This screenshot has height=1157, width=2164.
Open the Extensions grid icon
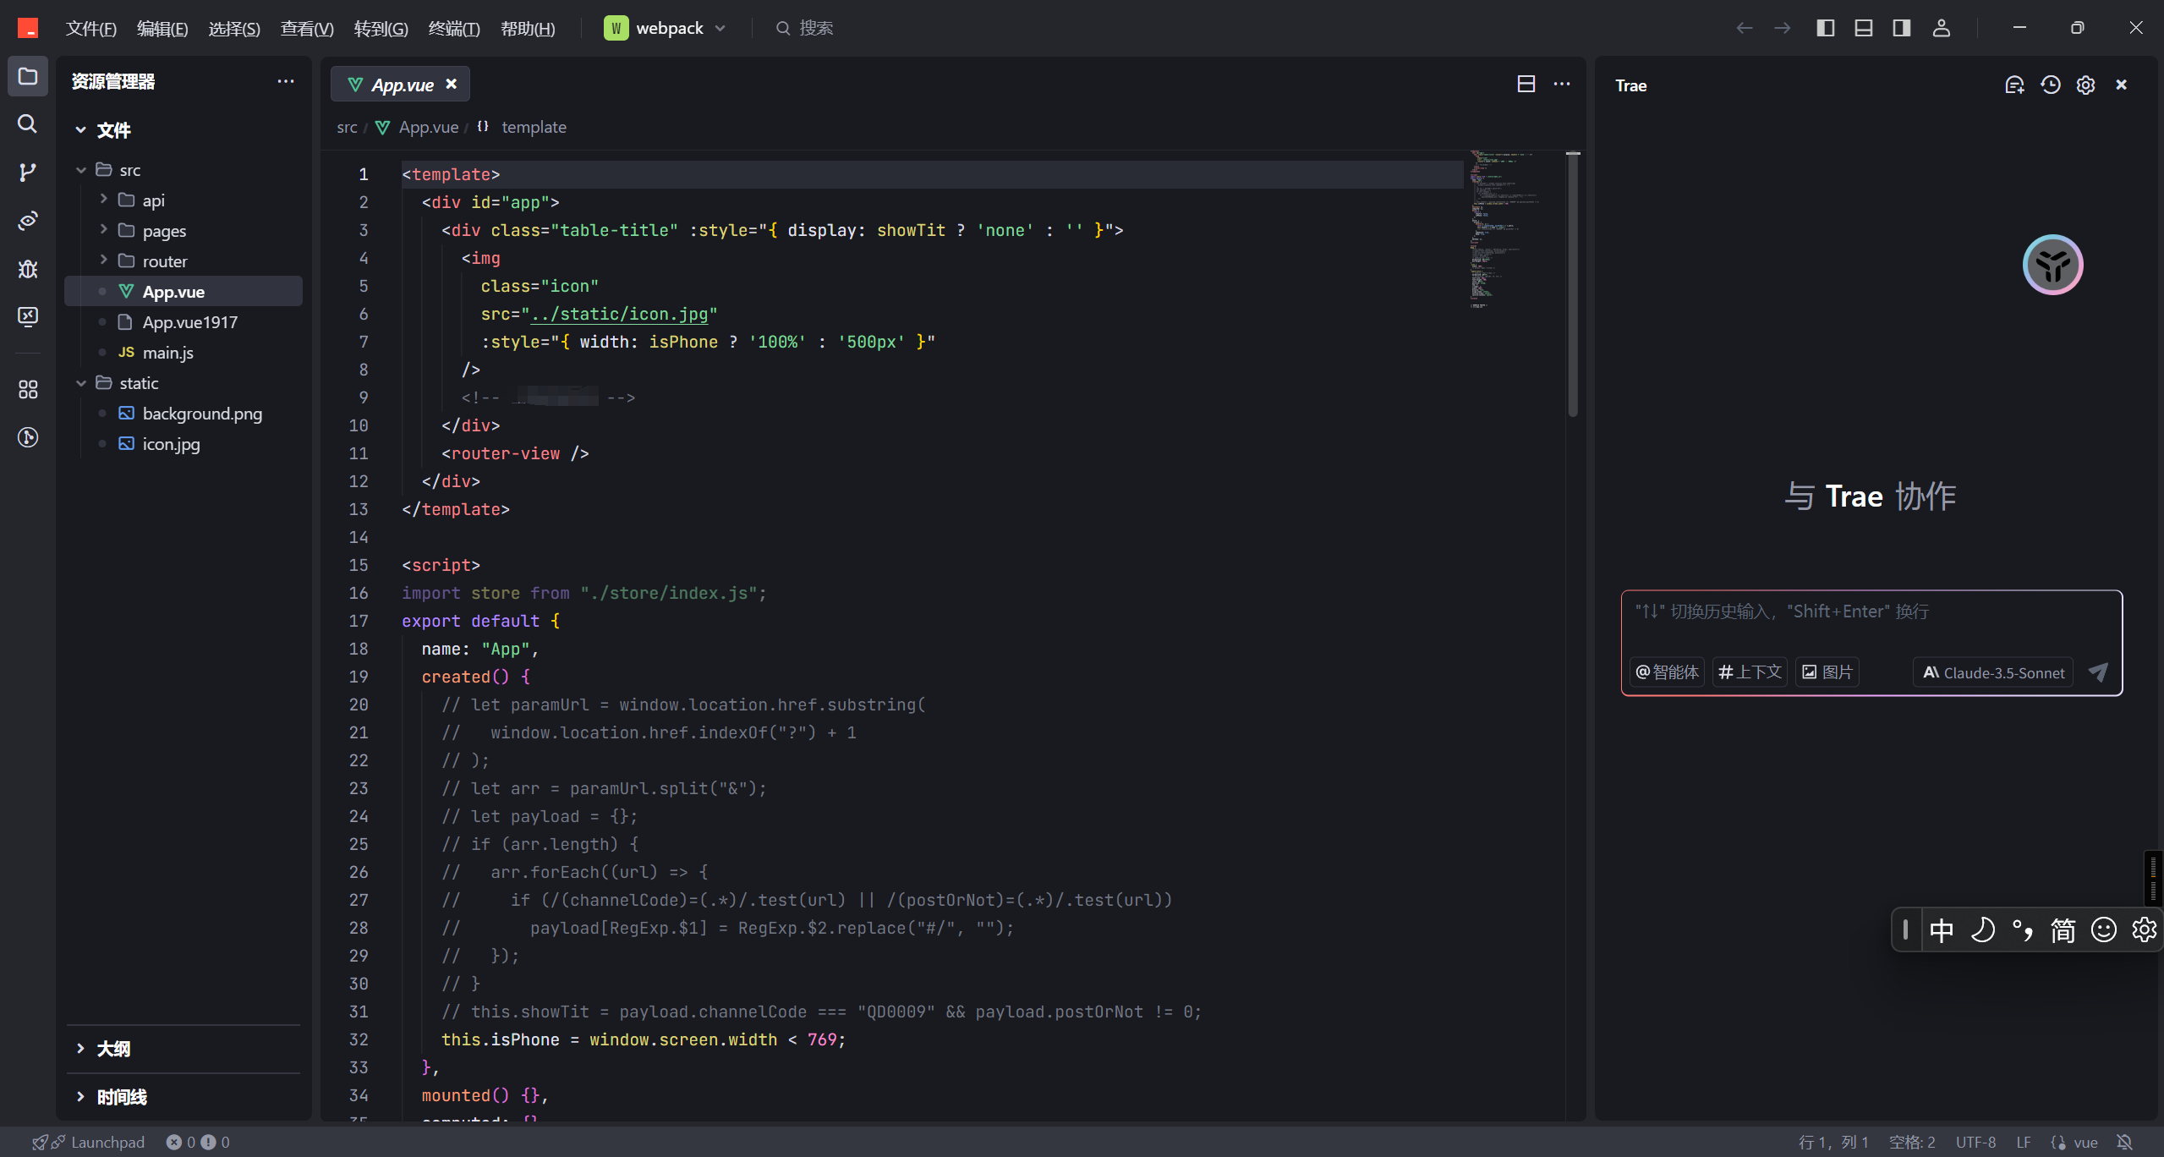pos(27,389)
